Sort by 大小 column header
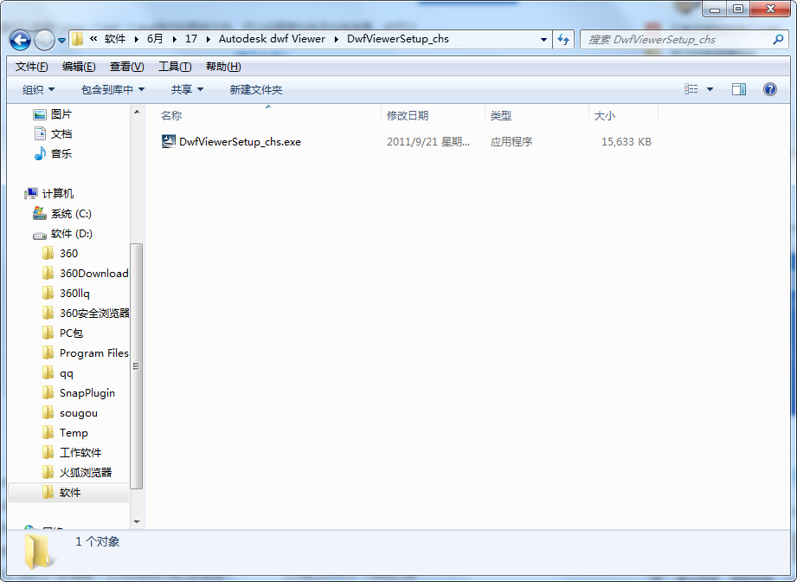 point(605,115)
